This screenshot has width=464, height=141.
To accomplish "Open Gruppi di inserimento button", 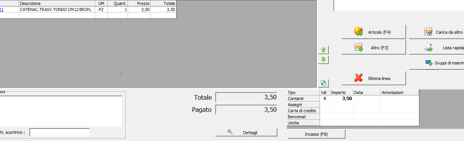I will click(x=437, y=63).
